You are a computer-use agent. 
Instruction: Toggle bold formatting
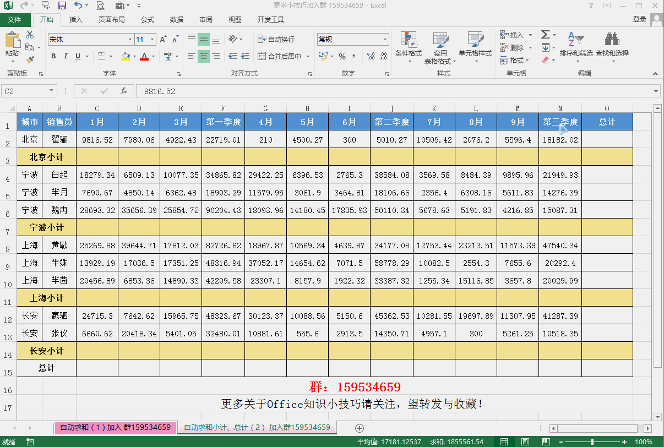point(53,57)
